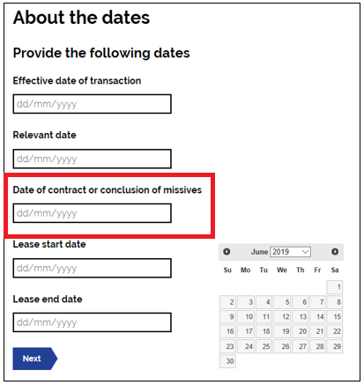The height and width of the screenshot is (385, 364).
Task: Focus the Relevant date input field
Action: pyautogui.click(x=92, y=159)
